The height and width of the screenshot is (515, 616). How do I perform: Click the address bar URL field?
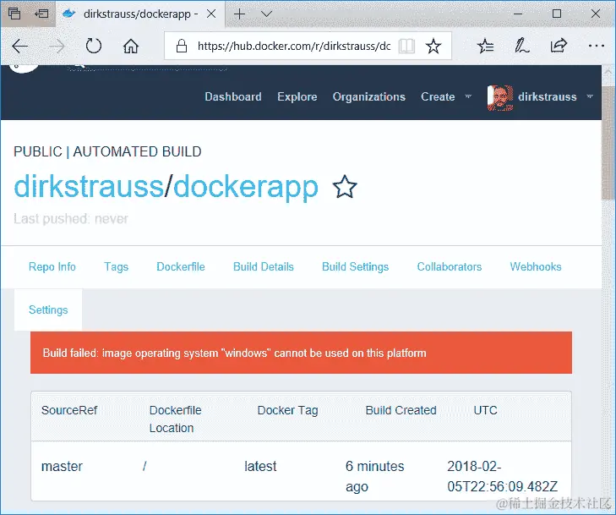293,46
